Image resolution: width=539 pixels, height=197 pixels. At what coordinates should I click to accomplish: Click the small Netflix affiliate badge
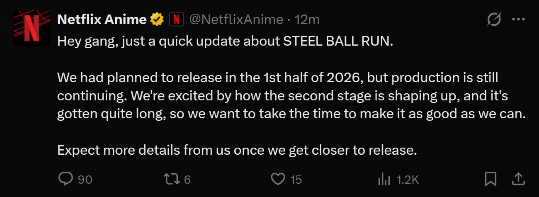[177, 19]
